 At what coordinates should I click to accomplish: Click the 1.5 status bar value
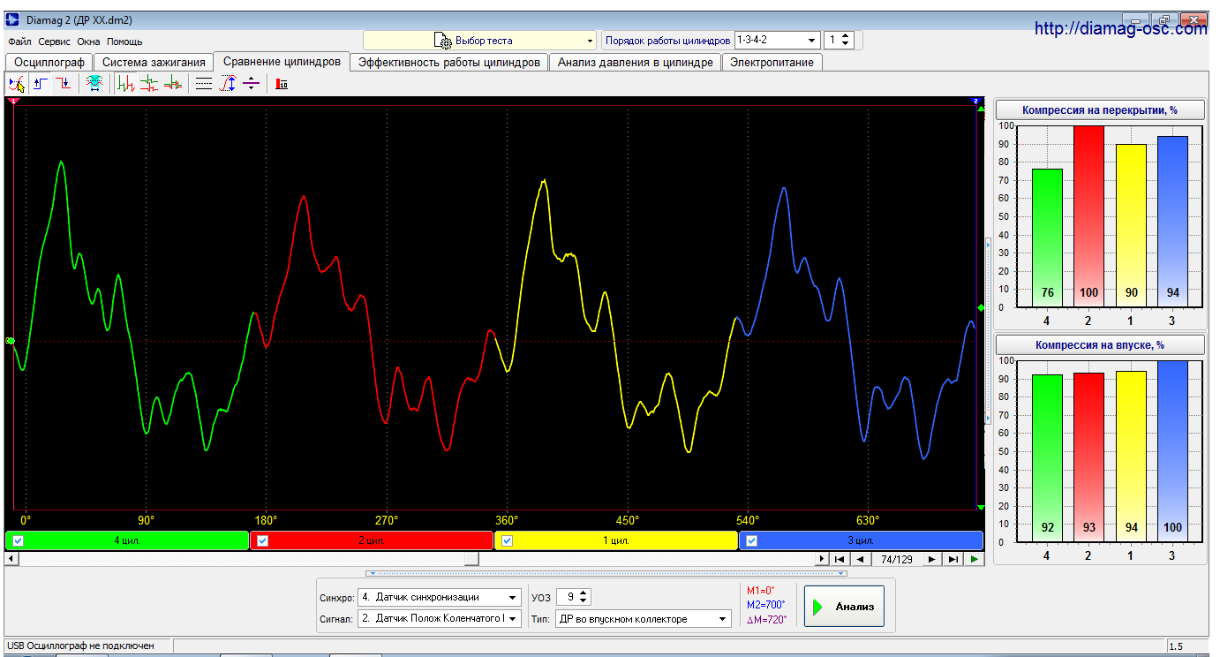click(x=1176, y=646)
